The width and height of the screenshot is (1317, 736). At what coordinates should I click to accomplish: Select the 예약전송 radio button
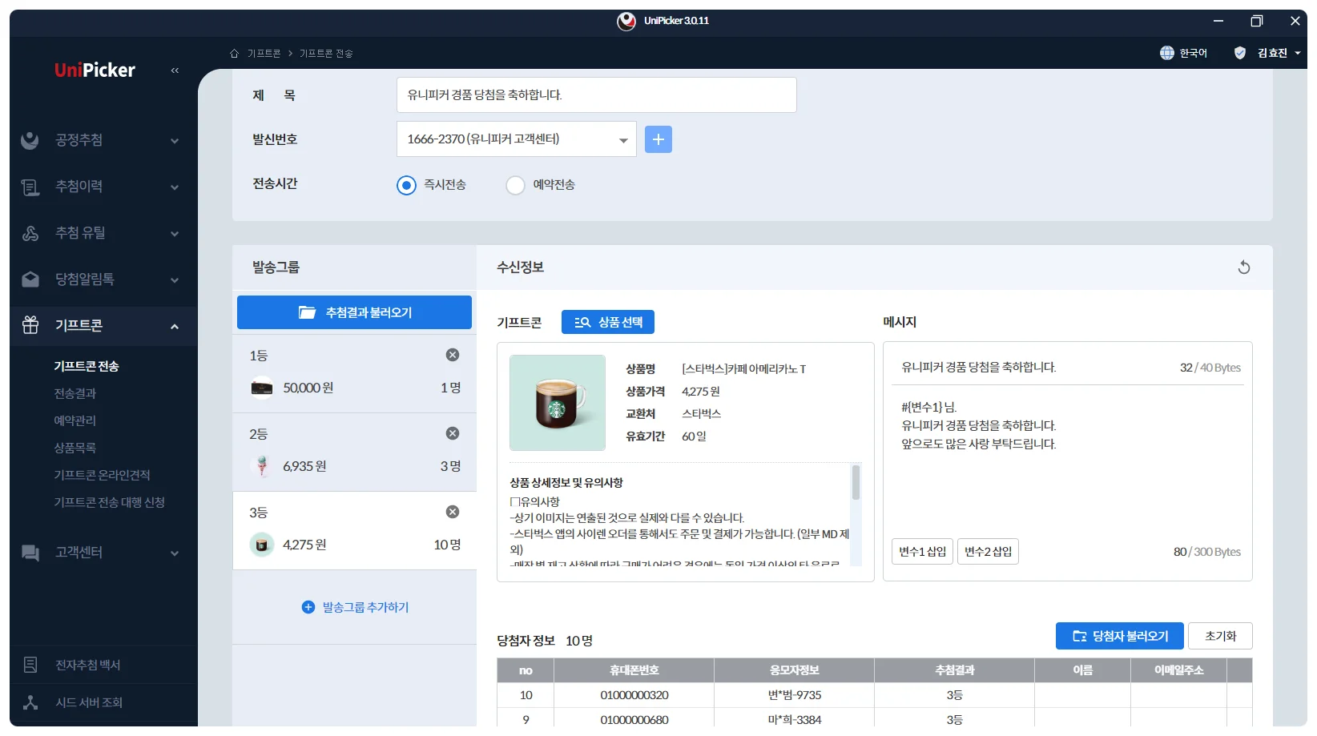[515, 185]
